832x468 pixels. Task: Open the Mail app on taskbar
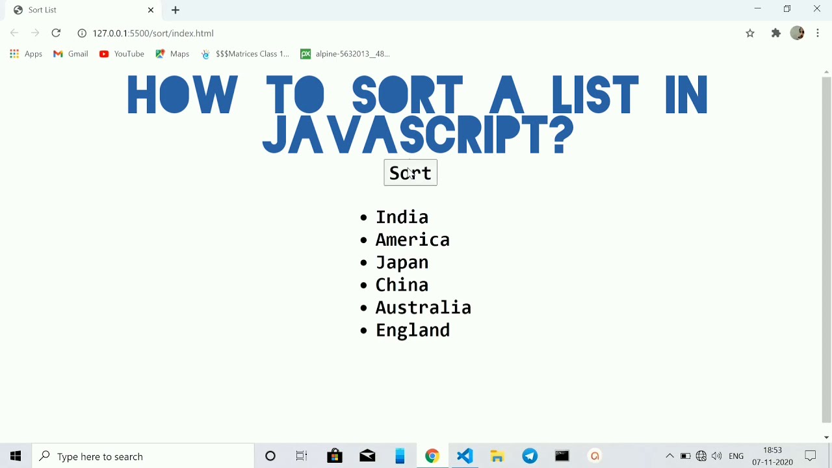(x=367, y=456)
